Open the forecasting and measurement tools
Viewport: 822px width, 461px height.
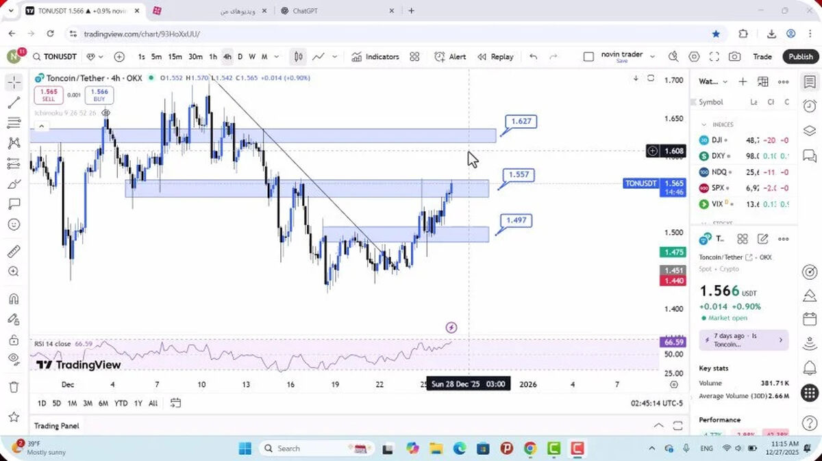tap(14, 163)
